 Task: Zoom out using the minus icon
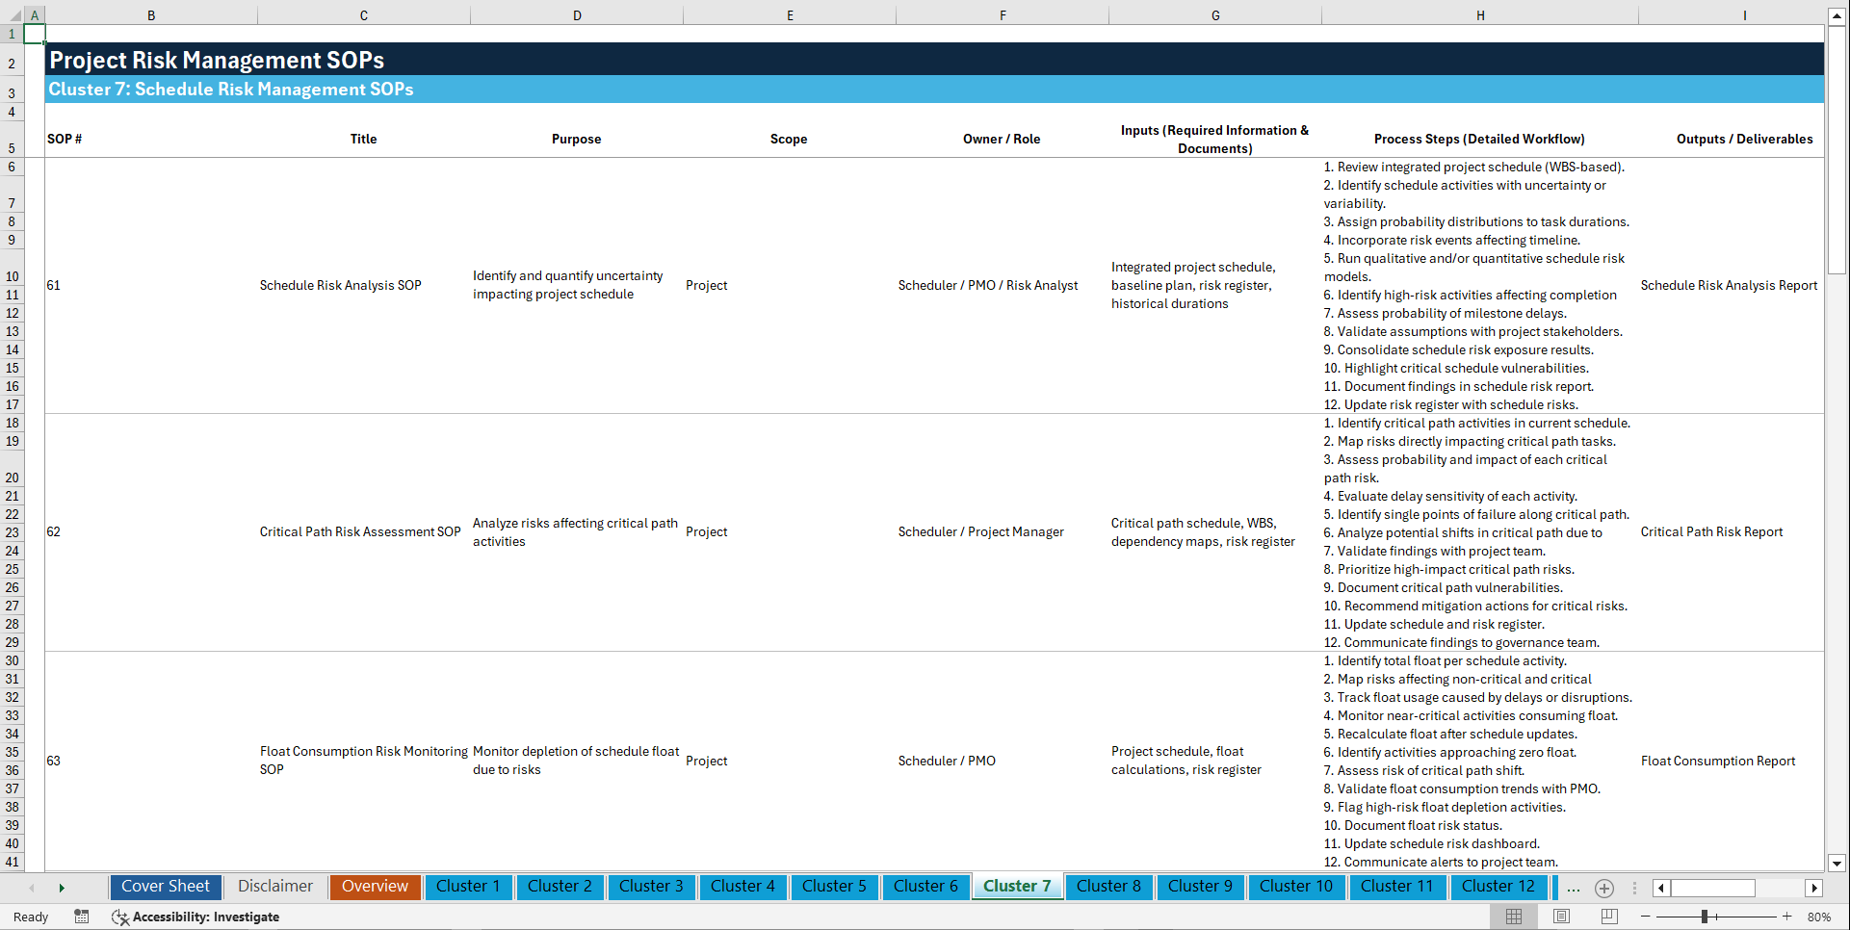[x=1647, y=917]
